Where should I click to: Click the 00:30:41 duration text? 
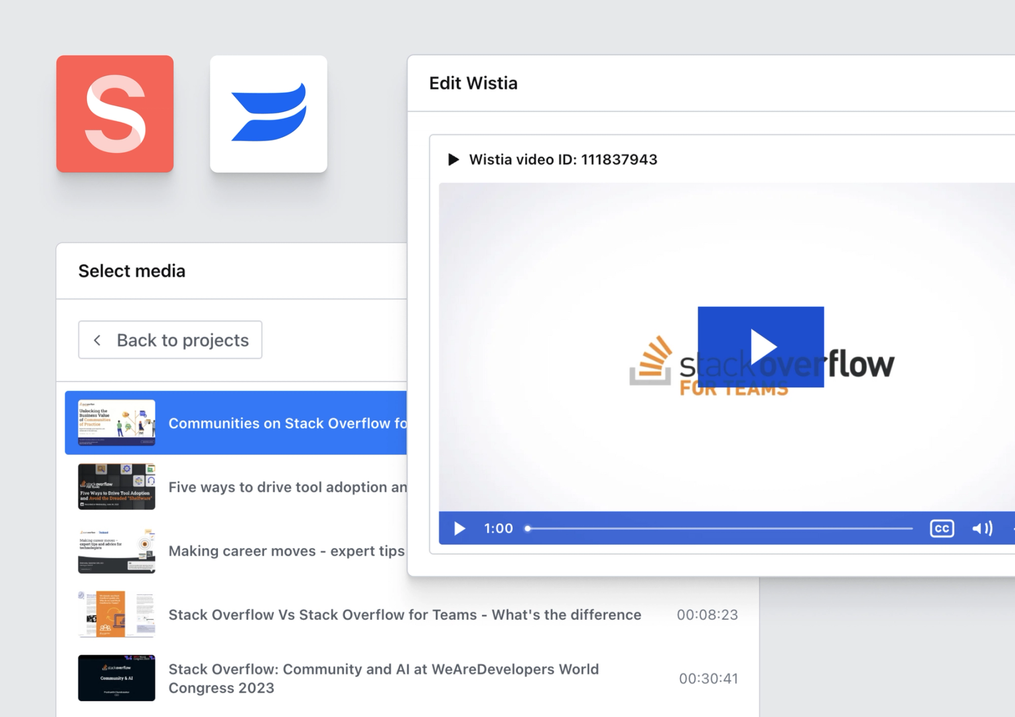[x=709, y=678]
